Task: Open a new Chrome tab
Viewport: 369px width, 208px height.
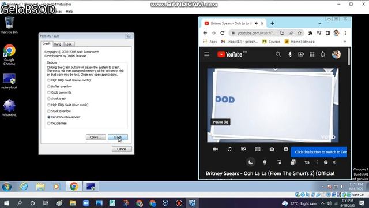Action: point(272,23)
